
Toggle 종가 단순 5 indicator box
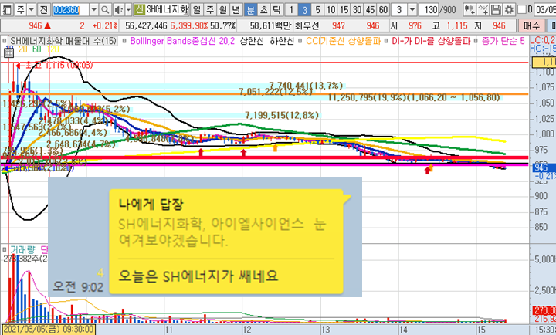[x=476, y=41]
